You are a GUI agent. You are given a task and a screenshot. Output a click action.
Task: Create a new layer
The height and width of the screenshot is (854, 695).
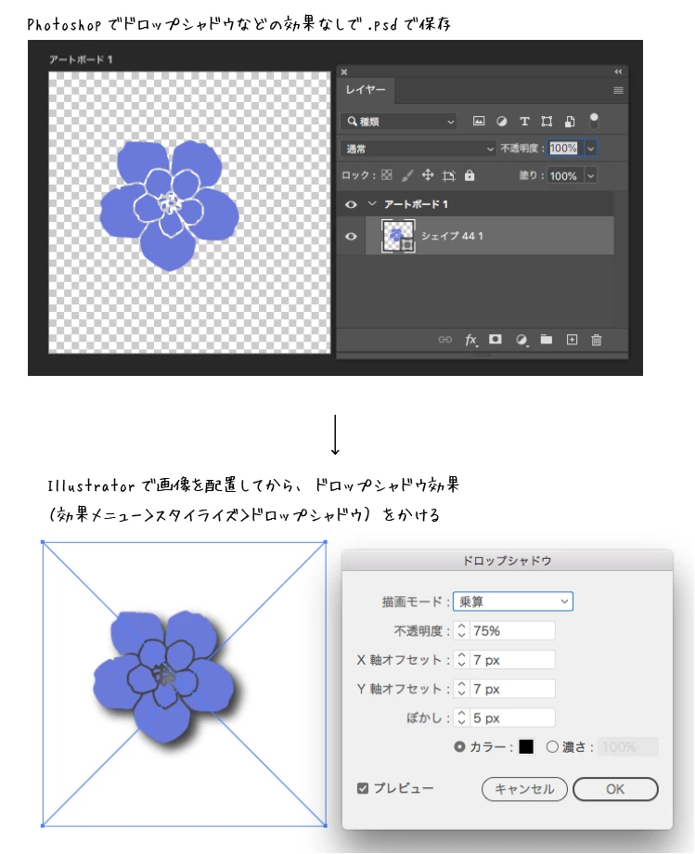572,340
